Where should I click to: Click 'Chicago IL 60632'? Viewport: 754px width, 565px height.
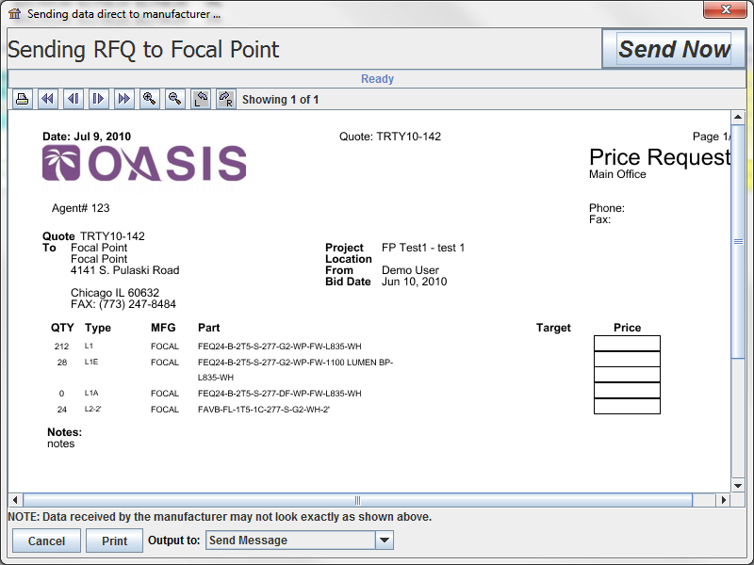(115, 293)
